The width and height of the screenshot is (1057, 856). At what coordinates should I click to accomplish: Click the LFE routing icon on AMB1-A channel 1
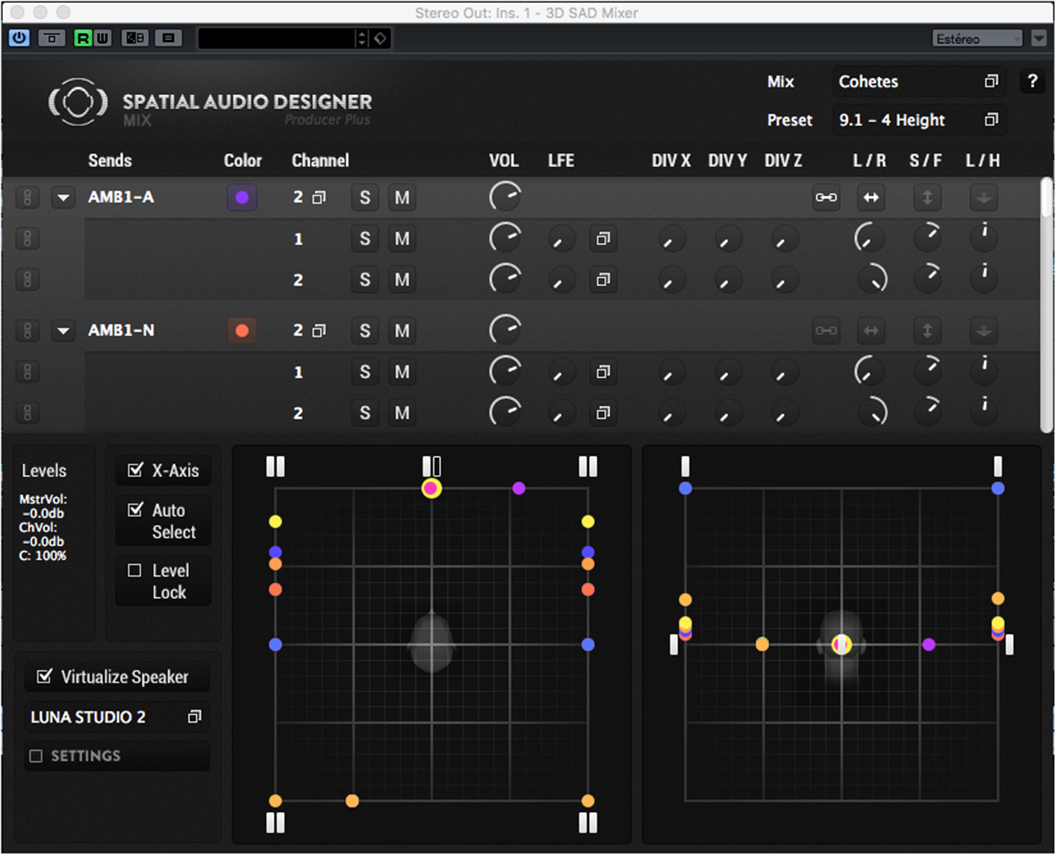tap(603, 239)
